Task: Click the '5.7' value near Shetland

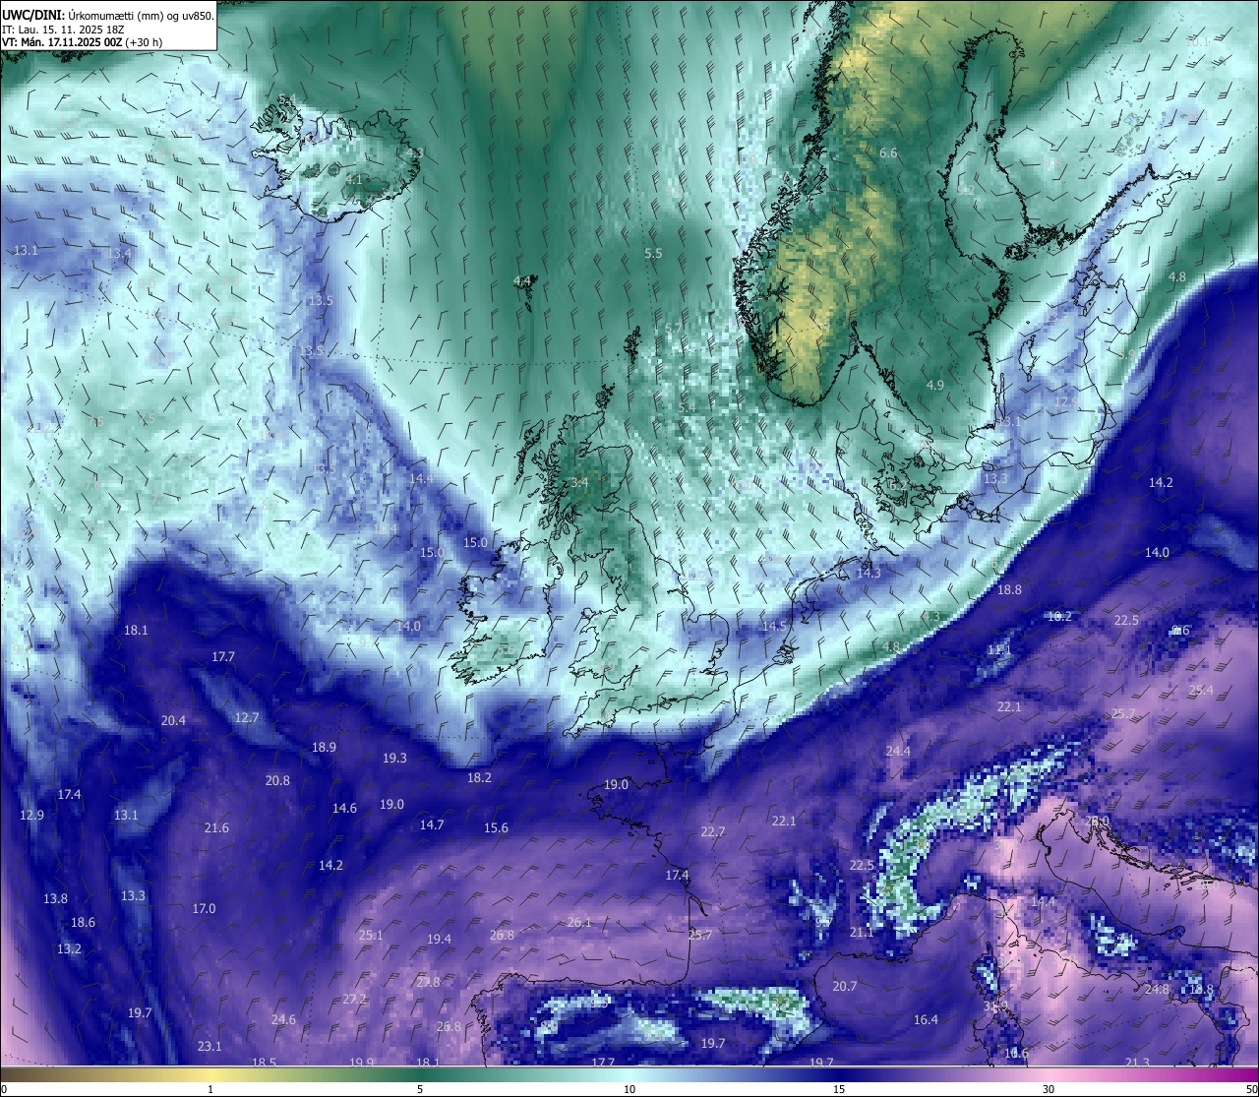Action: tap(674, 328)
